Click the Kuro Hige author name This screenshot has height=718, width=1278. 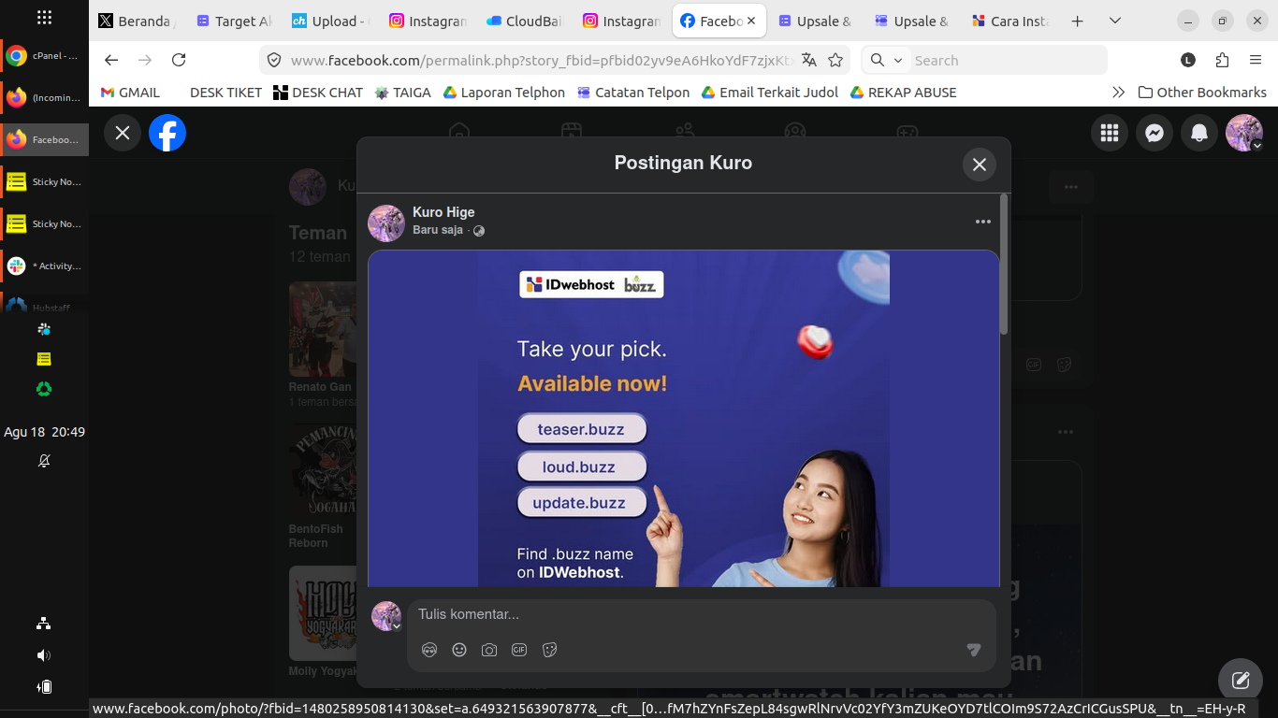(443, 212)
